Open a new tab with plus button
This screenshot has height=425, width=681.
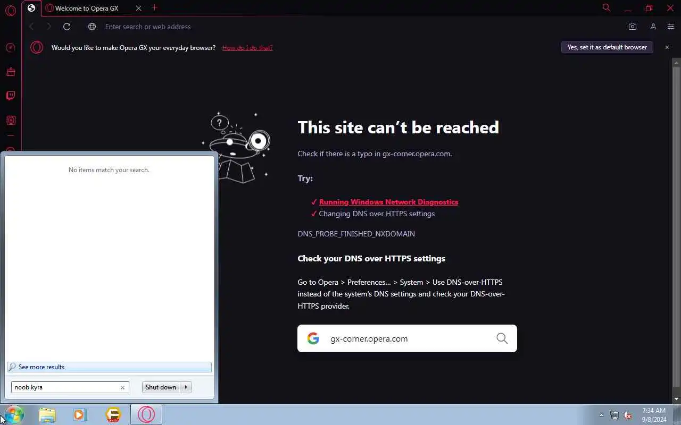[154, 7]
